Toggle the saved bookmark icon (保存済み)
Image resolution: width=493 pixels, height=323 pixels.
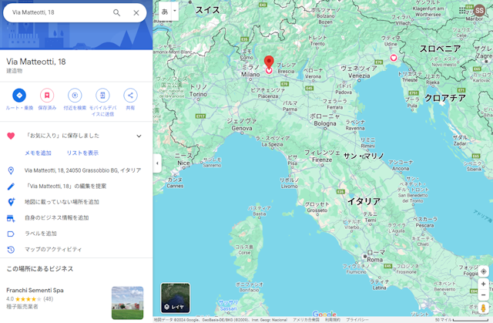tap(47, 96)
